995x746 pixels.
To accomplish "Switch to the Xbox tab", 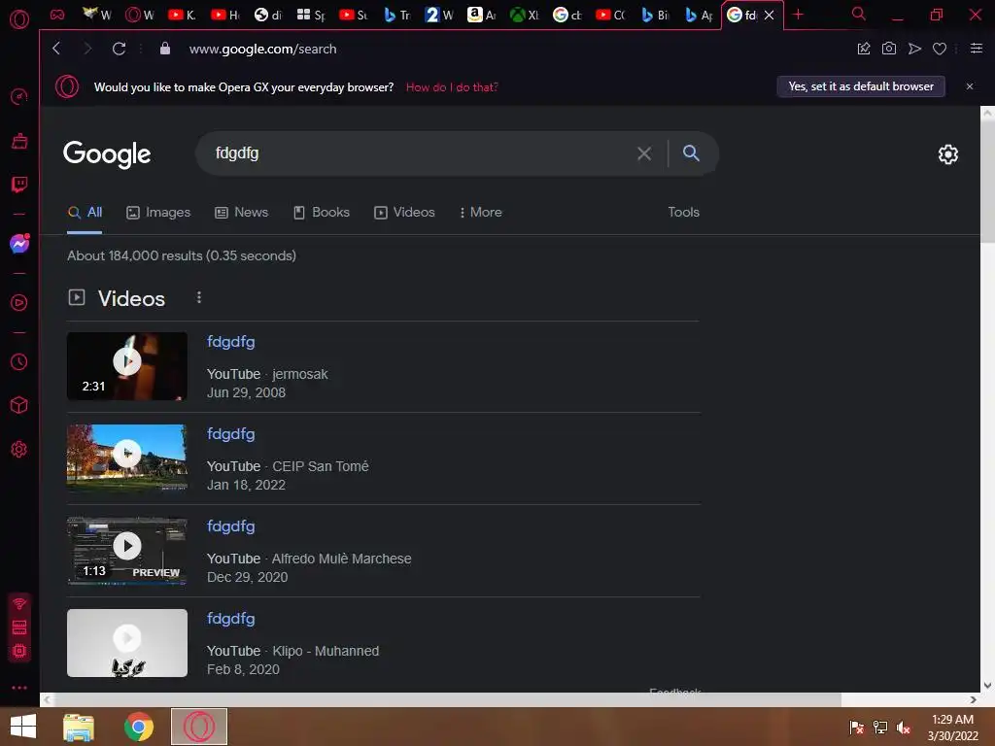I will pos(525,15).
